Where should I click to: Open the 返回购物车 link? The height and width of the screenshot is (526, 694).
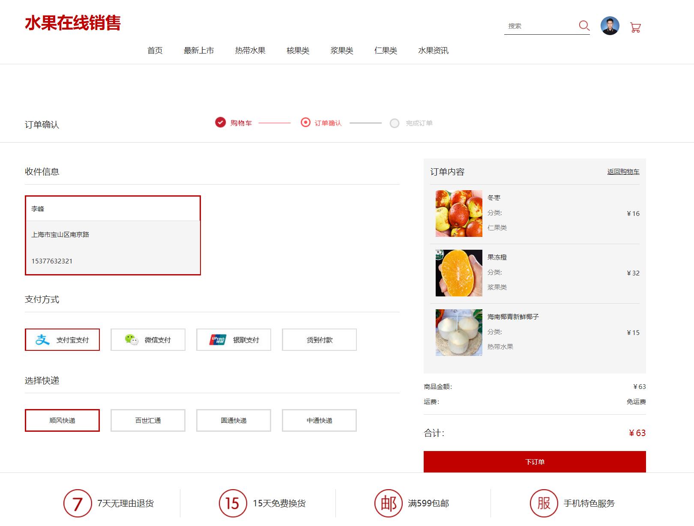tap(622, 172)
